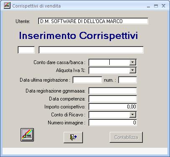This screenshot has width=170, height=157.
Task: Click the num. field
Action: (x=127, y=80)
